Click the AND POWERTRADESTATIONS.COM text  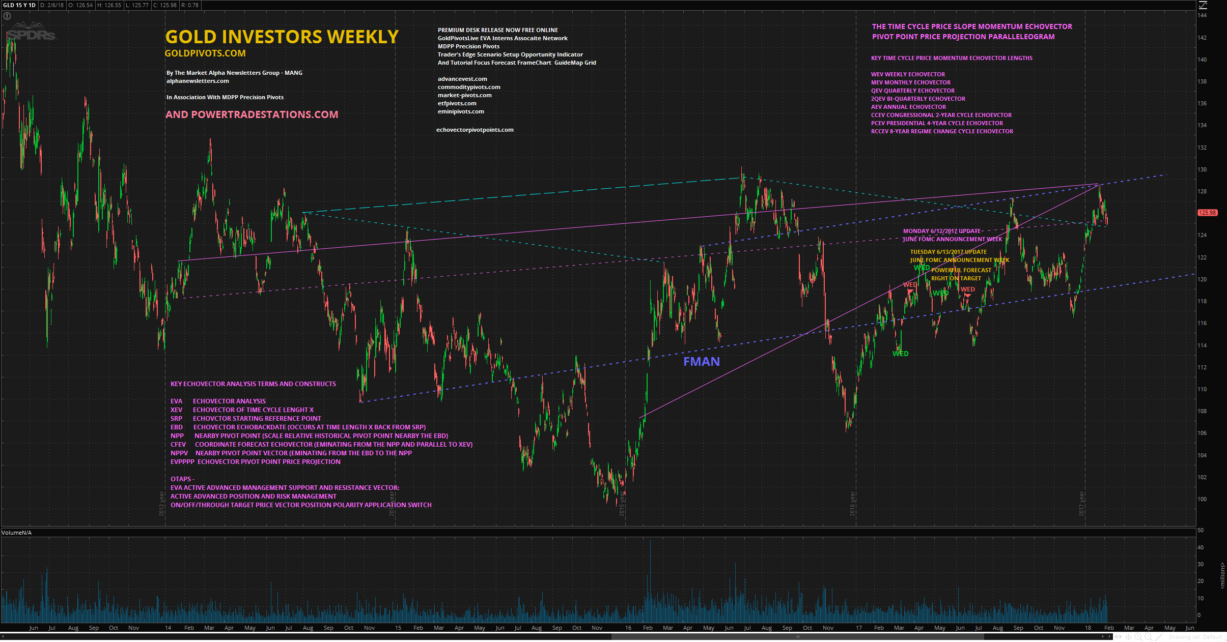pyautogui.click(x=252, y=114)
